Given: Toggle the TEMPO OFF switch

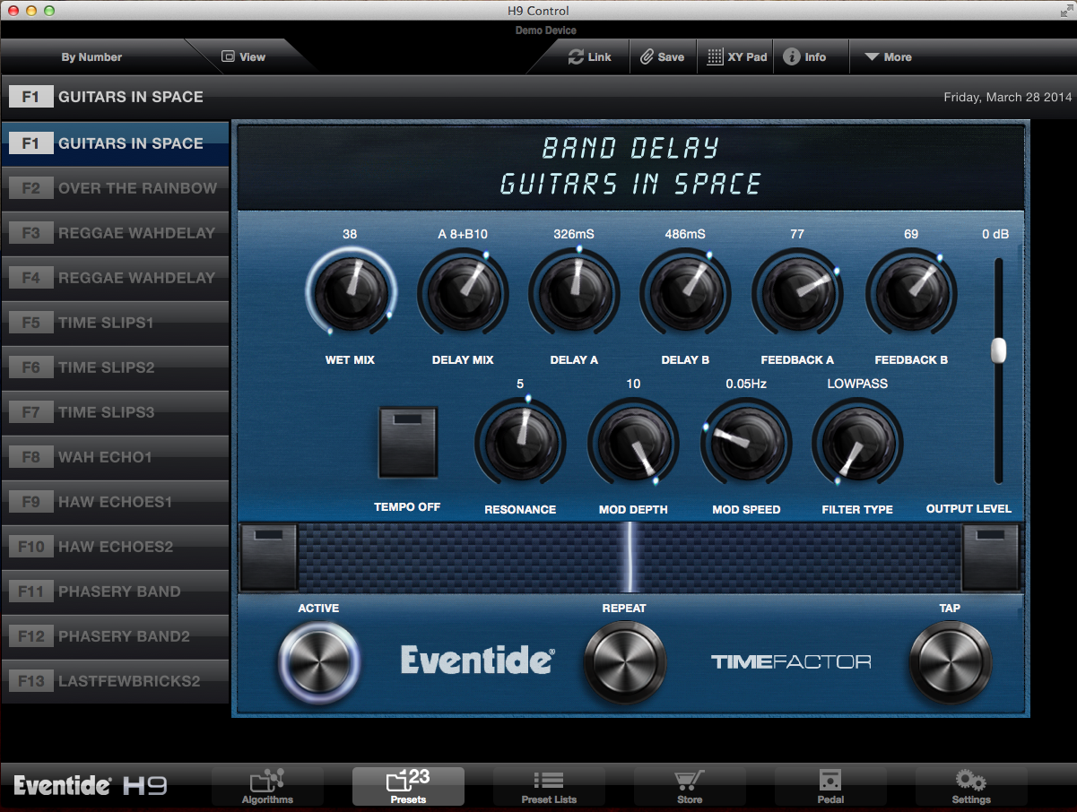Looking at the screenshot, I should pos(407,441).
